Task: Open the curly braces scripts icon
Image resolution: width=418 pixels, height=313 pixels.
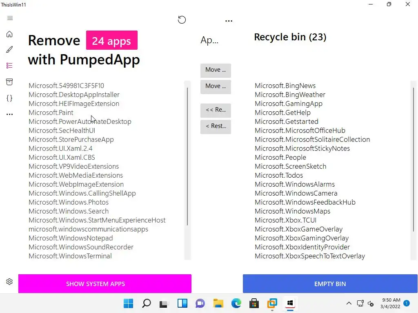Action: coord(9,98)
